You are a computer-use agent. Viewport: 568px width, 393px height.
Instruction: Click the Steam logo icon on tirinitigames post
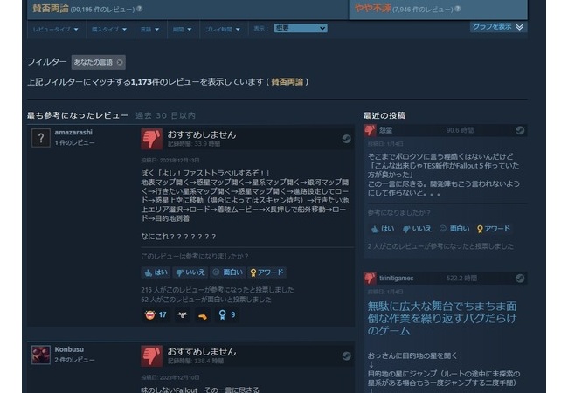click(x=520, y=279)
